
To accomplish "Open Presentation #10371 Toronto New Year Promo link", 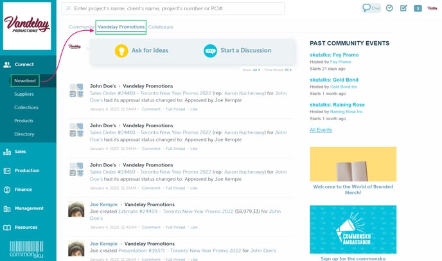I will tap(180, 251).
